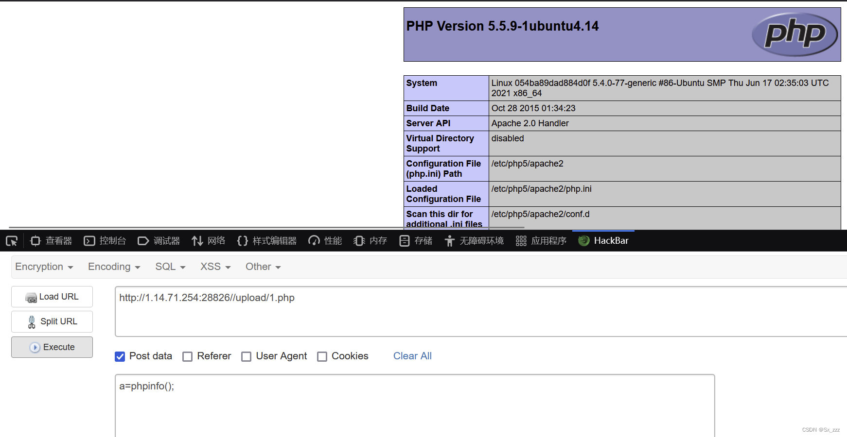Open the 性能 (Performance) panel
The width and height of the screenshot is (847, 437).
coord(325,240)
